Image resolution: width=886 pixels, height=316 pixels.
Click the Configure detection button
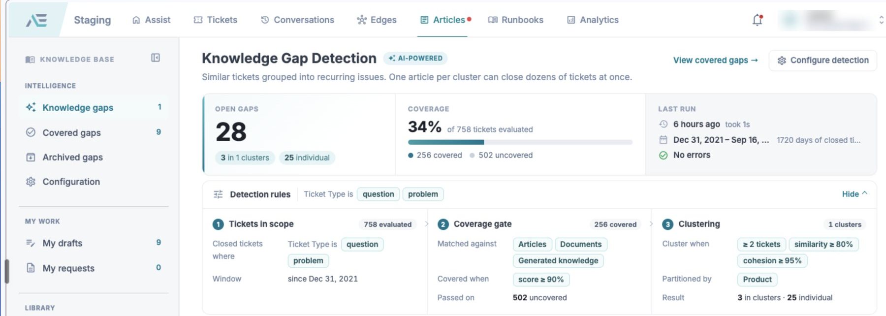[823, 61]
